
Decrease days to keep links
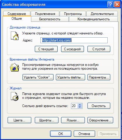click(80, 107)
